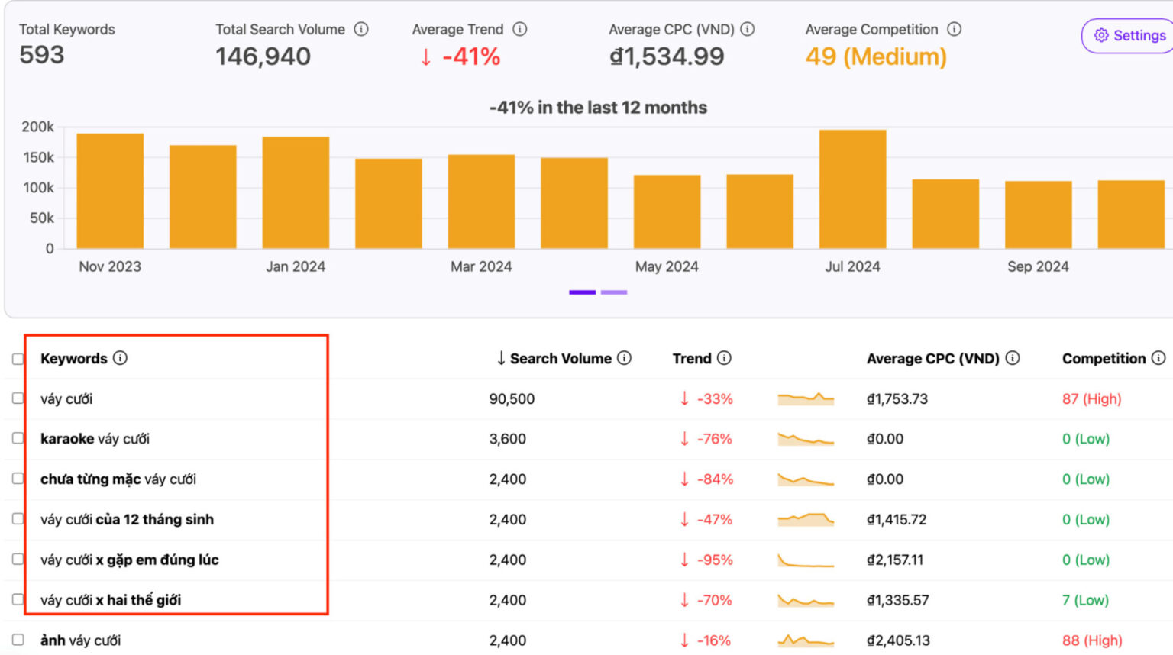Screen dimensions: 1173x655
Task: Click info icon beside Search Volume column header
Action: click(x=624, y=358)
